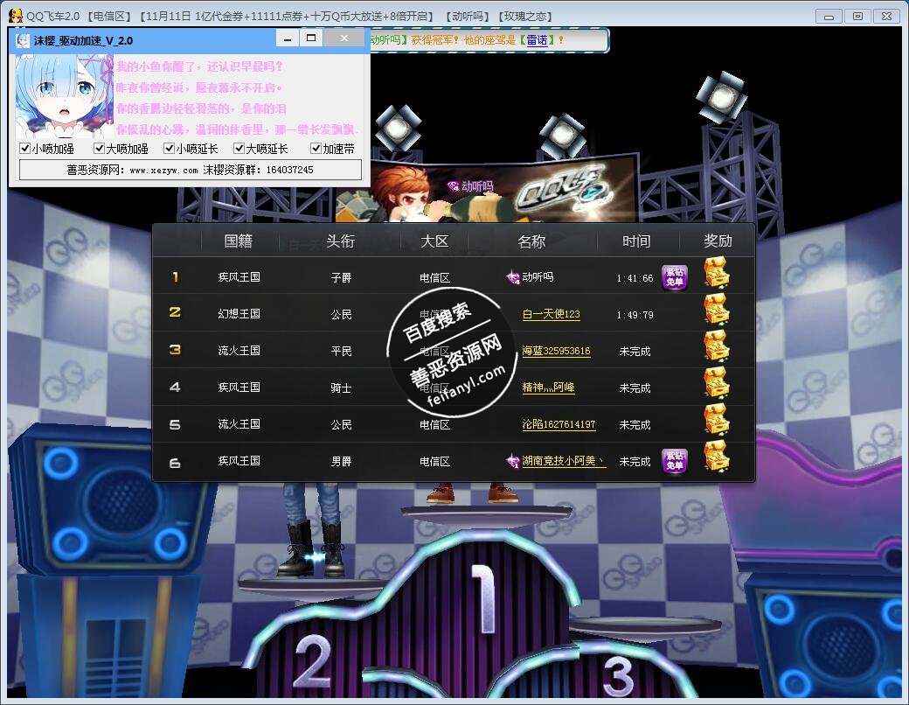Disable the 加速带 checkbox
This screenshot has height=705, width=909.
pos(316,149)
